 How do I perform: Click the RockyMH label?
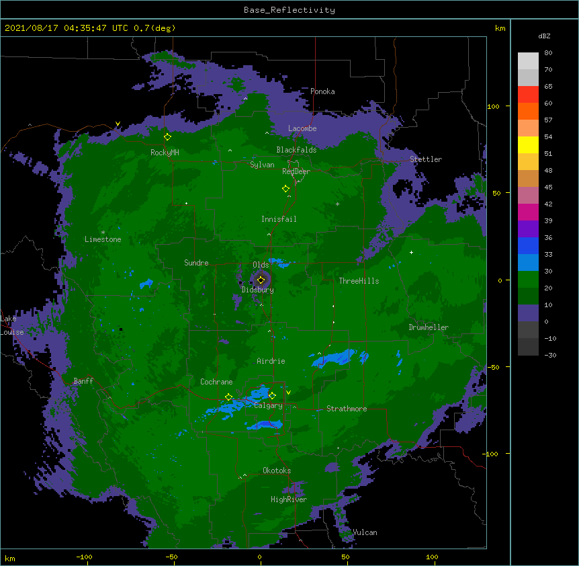coord(165,152)
